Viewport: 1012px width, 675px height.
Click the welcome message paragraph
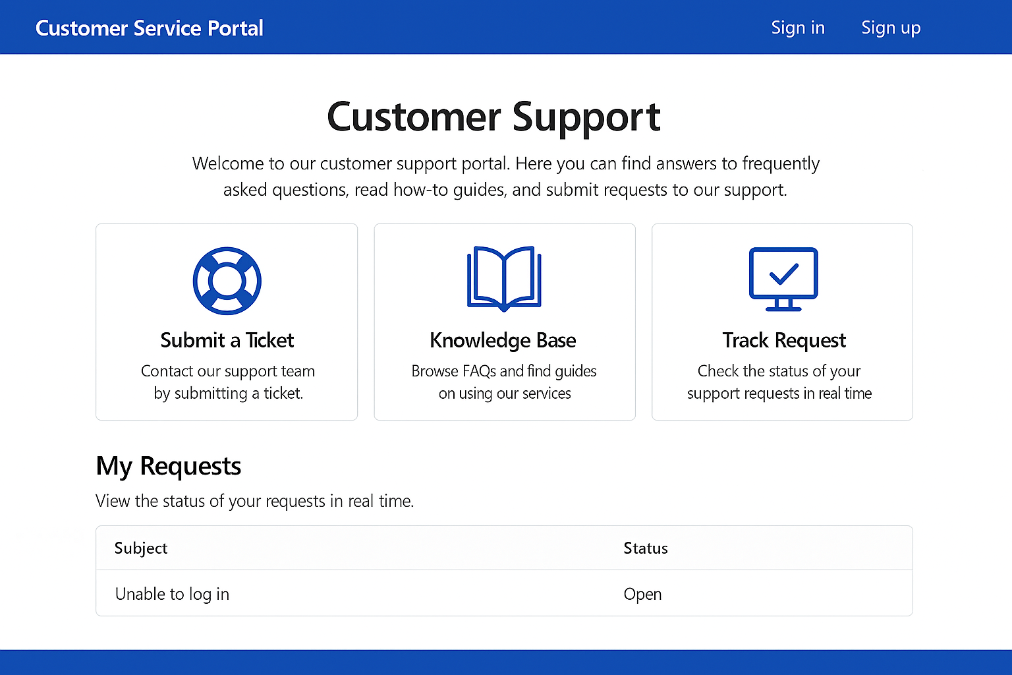(505, 176)
